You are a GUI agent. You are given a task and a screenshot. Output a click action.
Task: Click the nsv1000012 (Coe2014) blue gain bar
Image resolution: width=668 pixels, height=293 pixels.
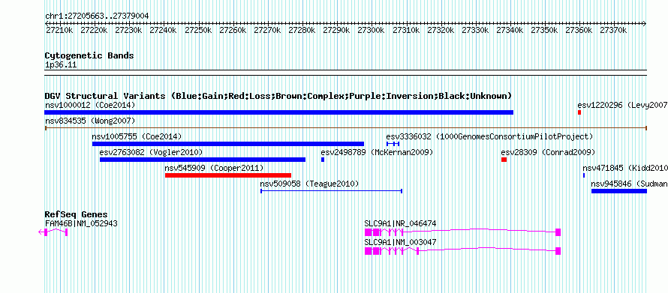pos(278,112)
